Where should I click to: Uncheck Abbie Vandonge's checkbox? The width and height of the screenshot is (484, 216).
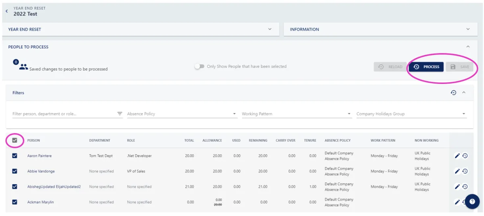[15, 171]
